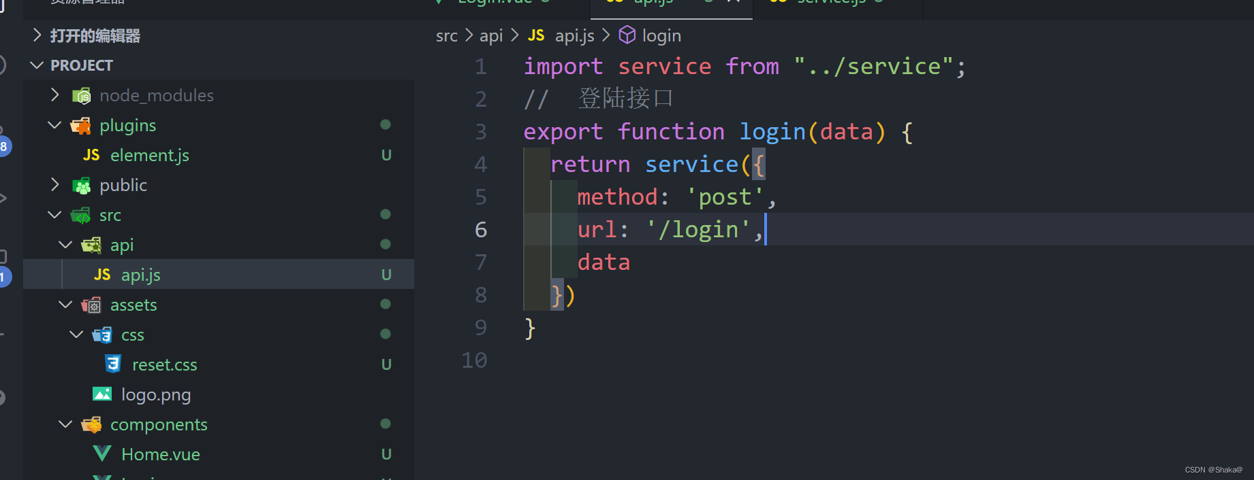The width and height of the screenshot is (1254, 480).
Task: Expand the 打开的编辑器 section
Action: (37, 35)
